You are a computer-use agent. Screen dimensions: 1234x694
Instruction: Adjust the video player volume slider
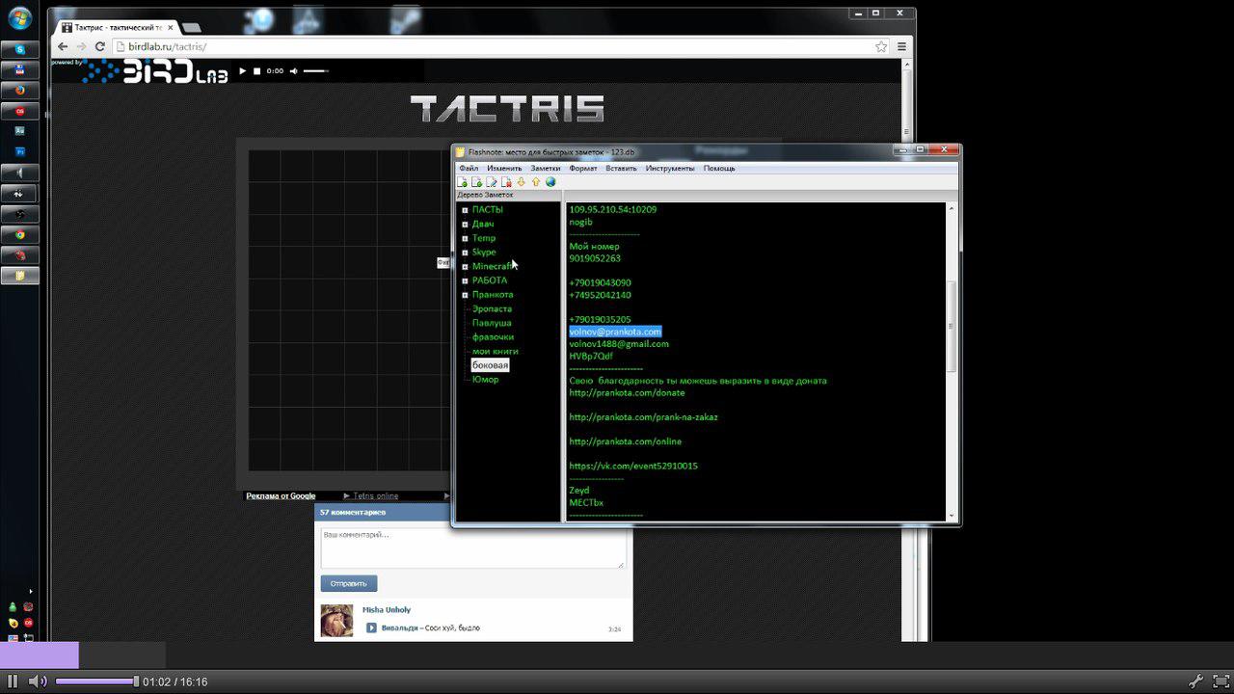pos(96,681)
